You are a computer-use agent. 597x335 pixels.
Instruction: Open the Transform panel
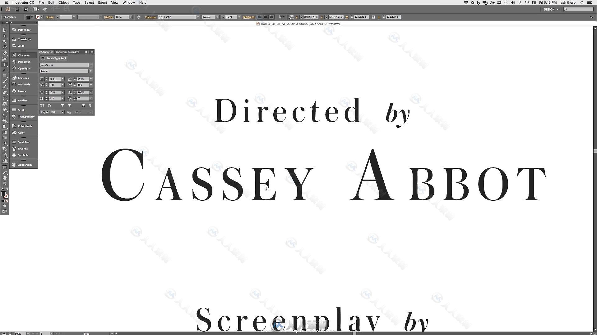coord(24,39)
